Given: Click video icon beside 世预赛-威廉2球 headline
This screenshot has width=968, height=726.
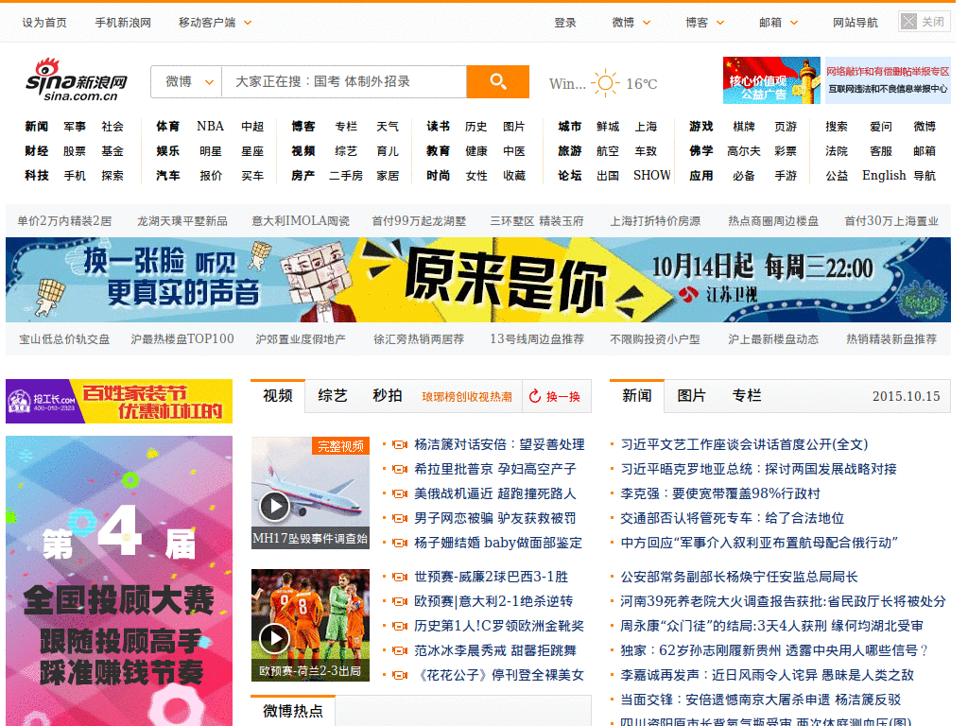Looking at the screenshot, I should [400, 577].
